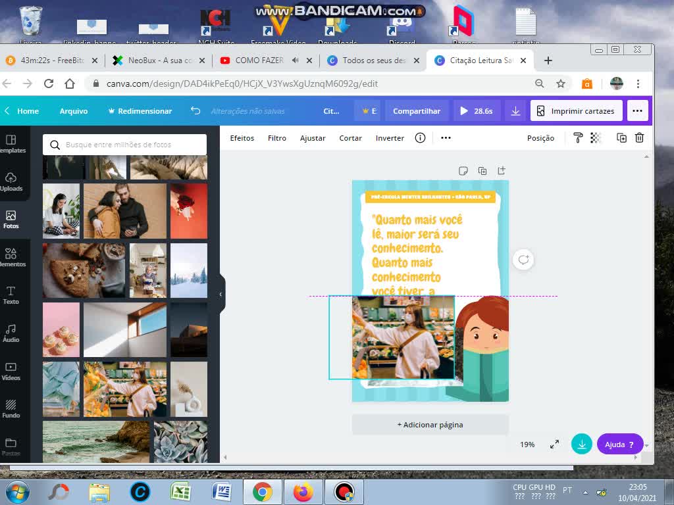Open the Filtro option

pyautogui.click(x=277, y=138)
